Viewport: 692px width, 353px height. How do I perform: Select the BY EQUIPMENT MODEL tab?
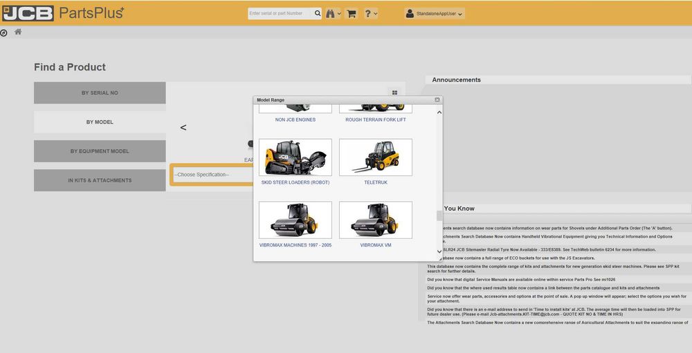tap(100, 151)
